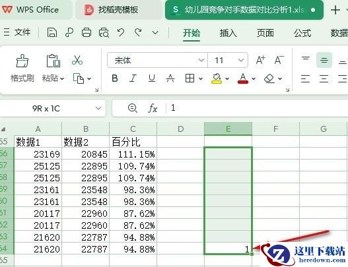The width and height of the screenshot is (348, 267).
Task: Open the 宋体 font name dropdown
Action: [201, 60]
